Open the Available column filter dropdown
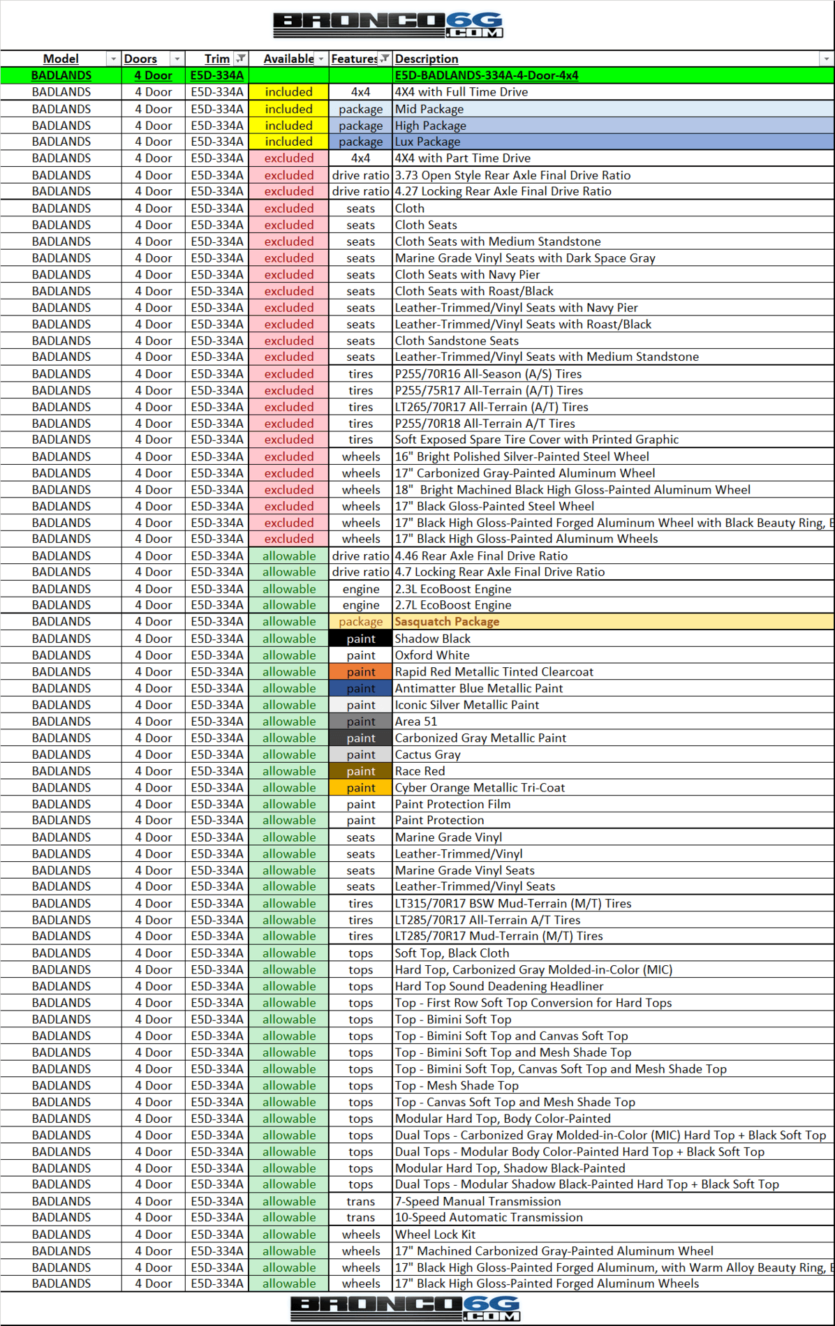Image resolution: width=835 pixels, height=1326 pixels. (321, 59)
